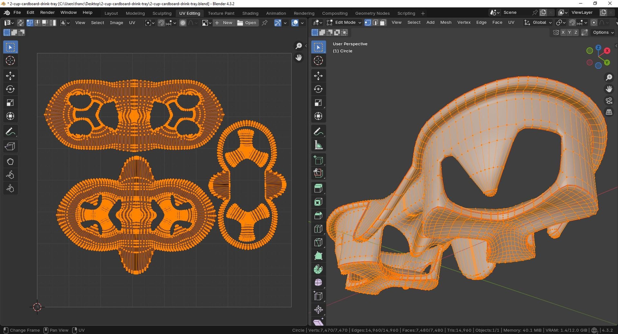Viewport: 618px width, 334px height.
Task: Open the Edit Mode dropdown
Action: coord(344,23)
